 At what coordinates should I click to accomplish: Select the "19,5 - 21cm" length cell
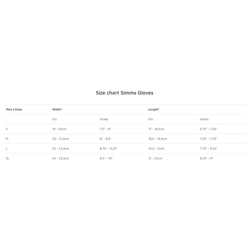click(x=156, y=149)
